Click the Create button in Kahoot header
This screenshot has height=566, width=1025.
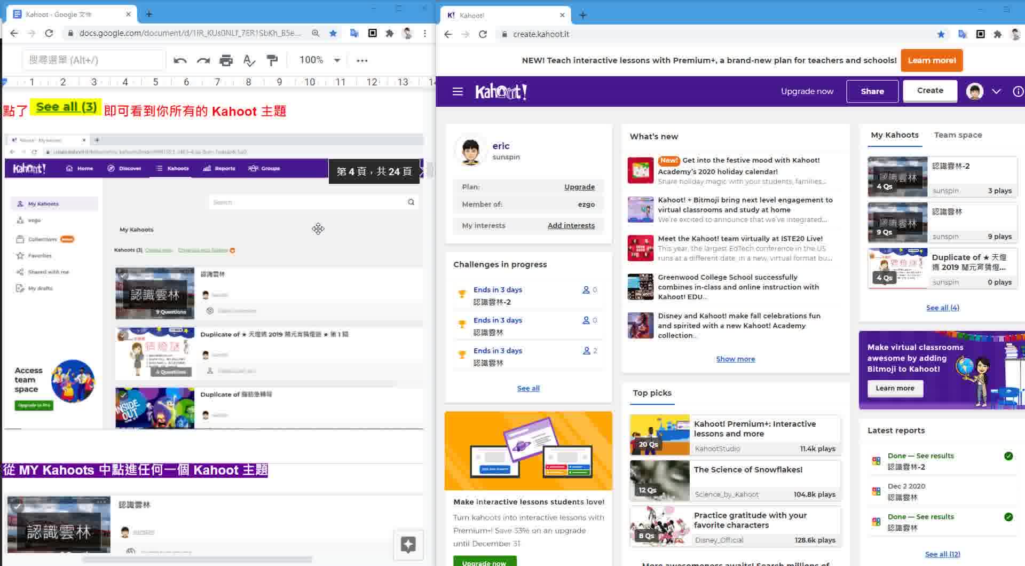tap(930, 91)
